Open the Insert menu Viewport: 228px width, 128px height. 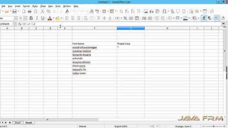pos(18,6)
